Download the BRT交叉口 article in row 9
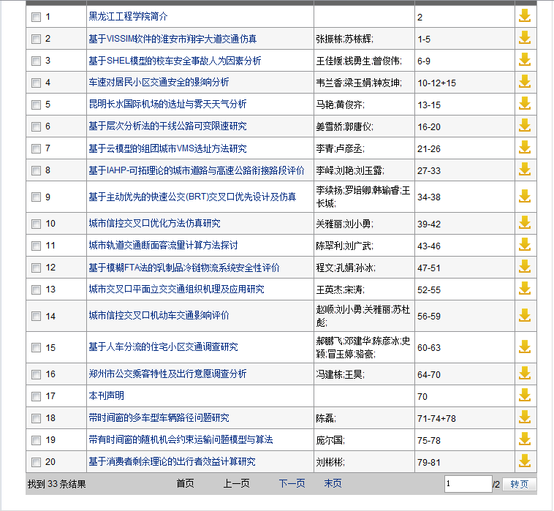The height and width of the screenshot is (511, 554). coord(525,196)
